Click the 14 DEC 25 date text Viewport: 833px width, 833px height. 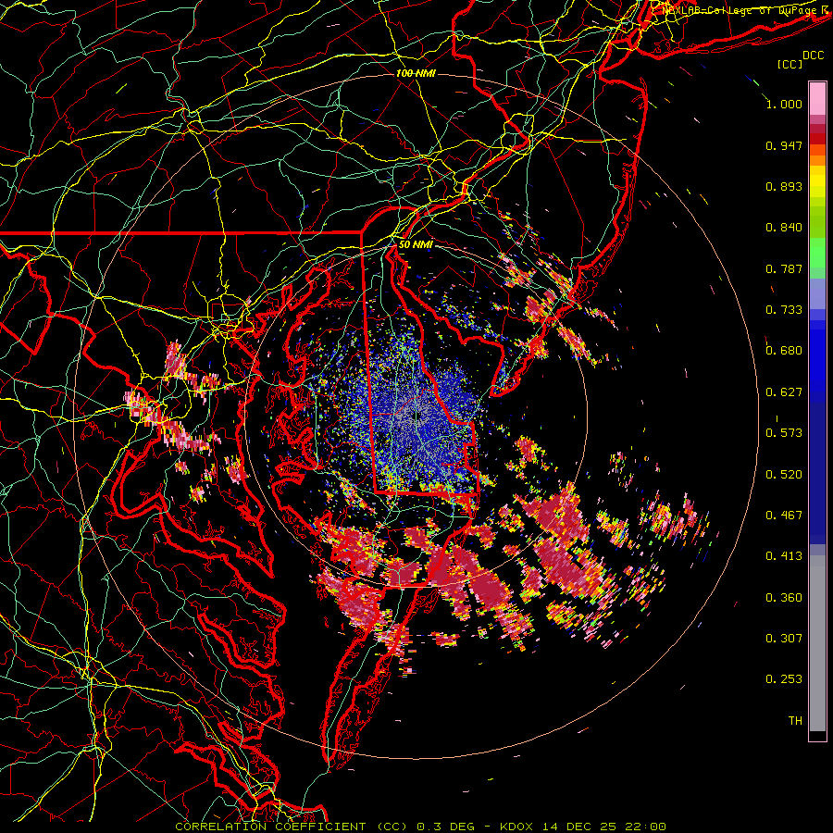(x=579, y=827)
